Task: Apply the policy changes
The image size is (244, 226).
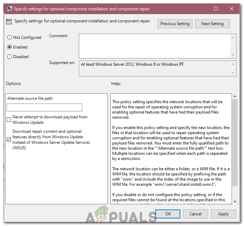Action: tap(223, 214)
